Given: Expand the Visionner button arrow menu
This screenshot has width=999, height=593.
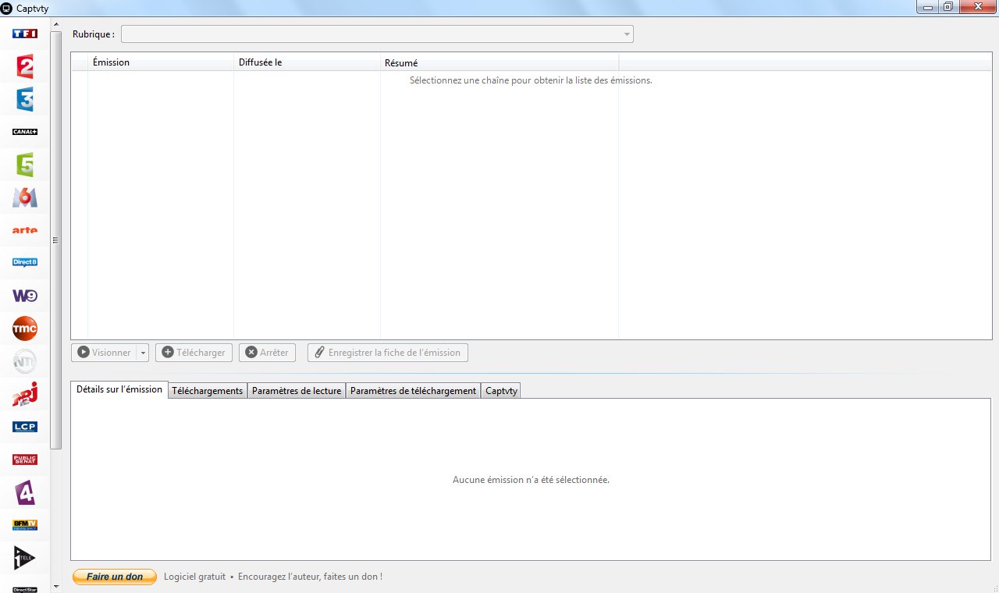Looking at the screenshot, I should coord(143,353).
